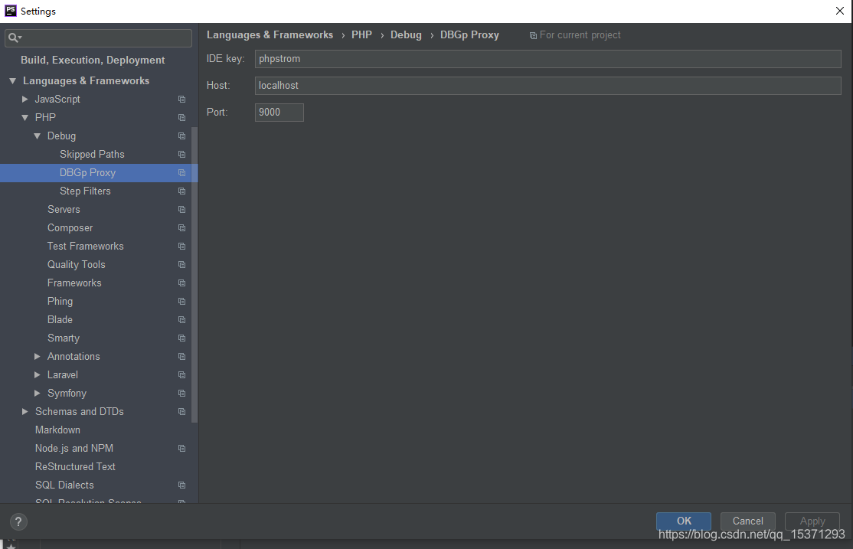The image size is (853, 549).
Task: Click the per-project icon beside Node.js and NPM
Action: (181, 448)
